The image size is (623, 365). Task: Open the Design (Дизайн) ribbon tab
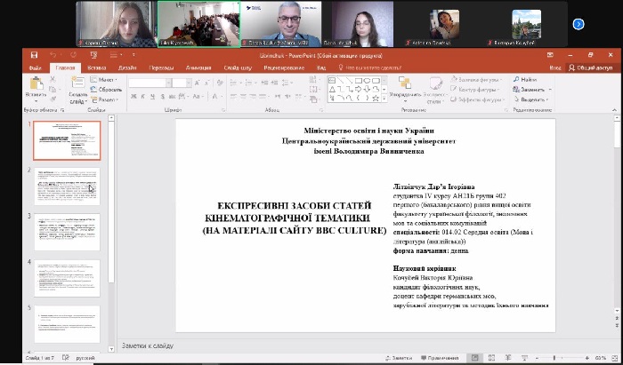(x=127, y=67)
